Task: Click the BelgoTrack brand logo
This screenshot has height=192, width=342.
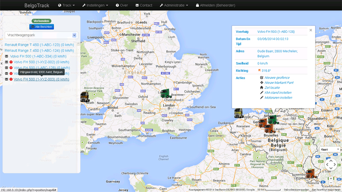Action: (37, 6)
